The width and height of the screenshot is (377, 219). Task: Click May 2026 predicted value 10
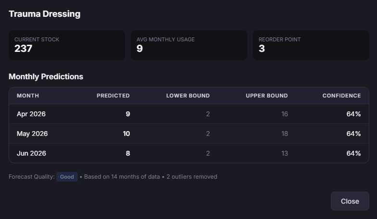pos(126,134)
